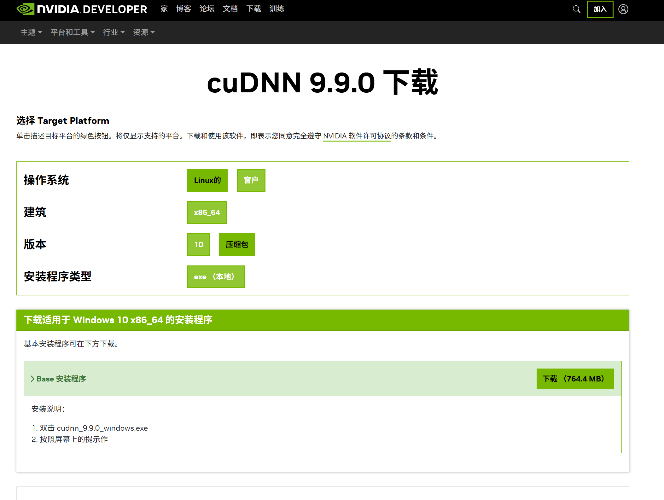Screen dimensions: 664x500
Task: Choose the x86_64 architecture option
Action: 207,212
